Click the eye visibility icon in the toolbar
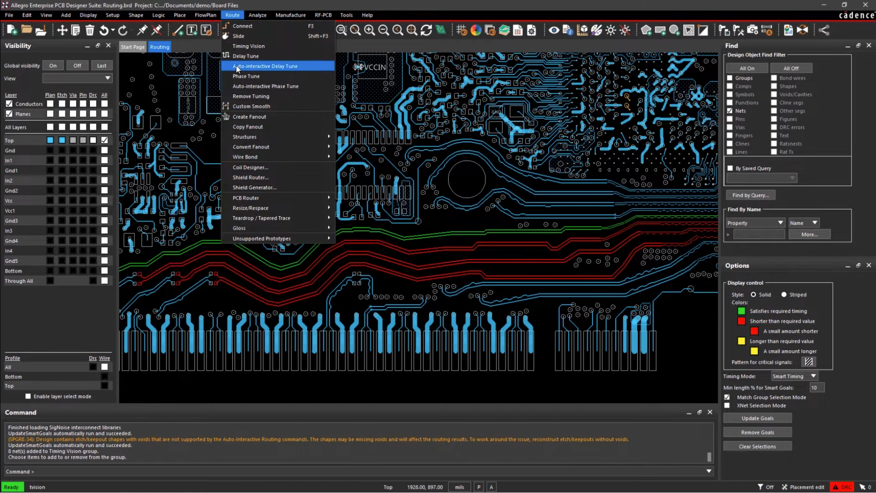Viewport: 876px width, 493px height. [553, 30]
